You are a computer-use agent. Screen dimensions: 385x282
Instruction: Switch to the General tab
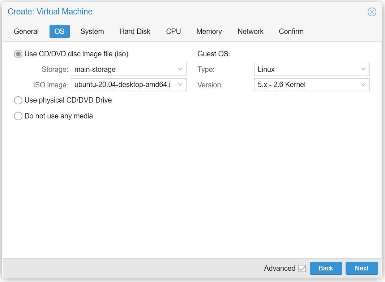click(x=26, y=31)
